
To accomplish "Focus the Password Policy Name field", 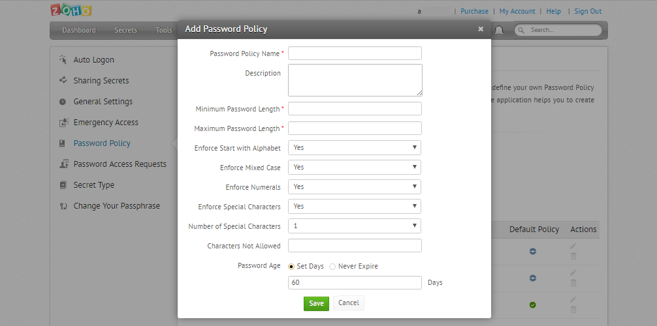I will (x=355, y=53).
